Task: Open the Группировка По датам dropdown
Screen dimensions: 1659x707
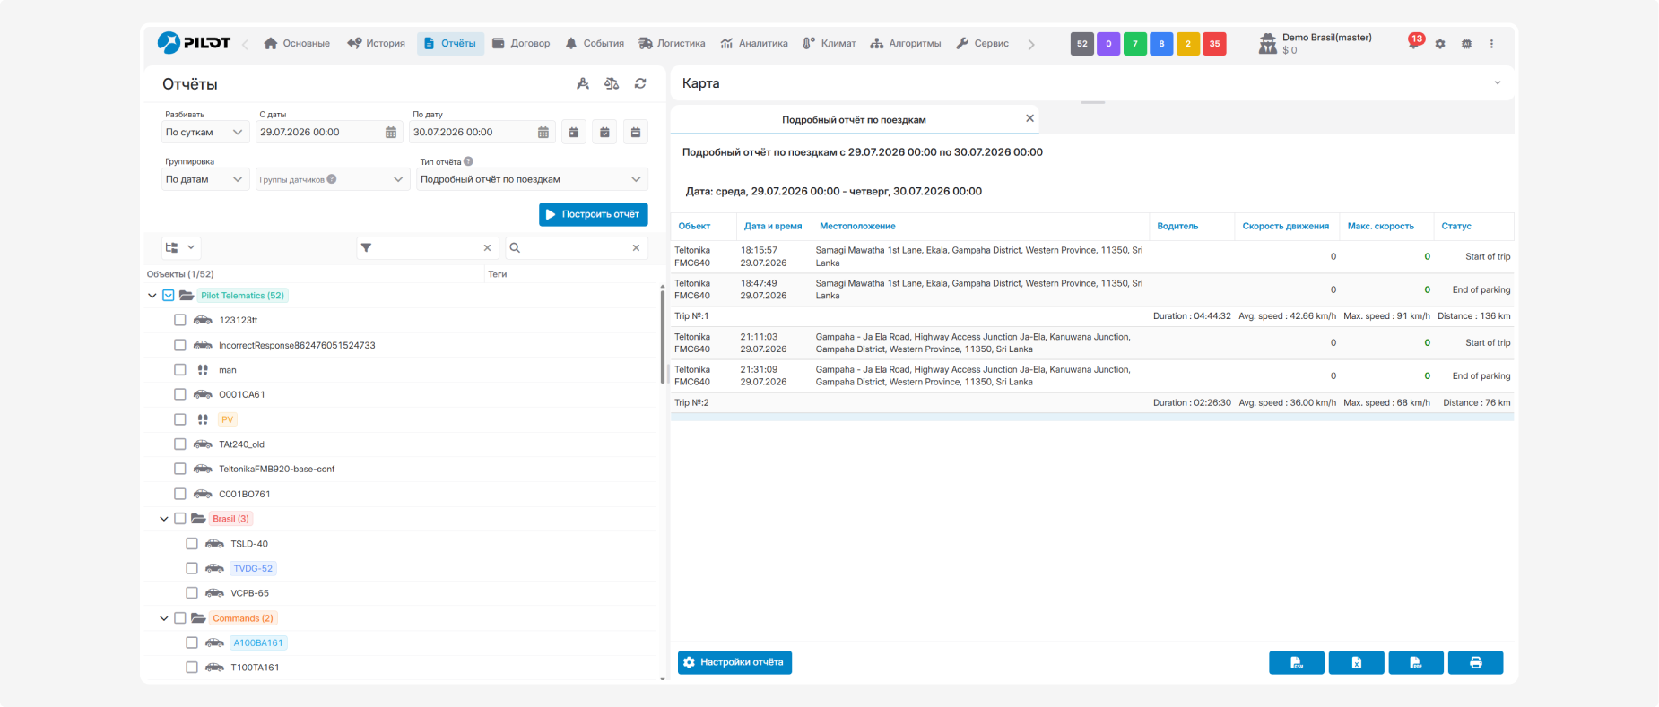Action: 205,179
